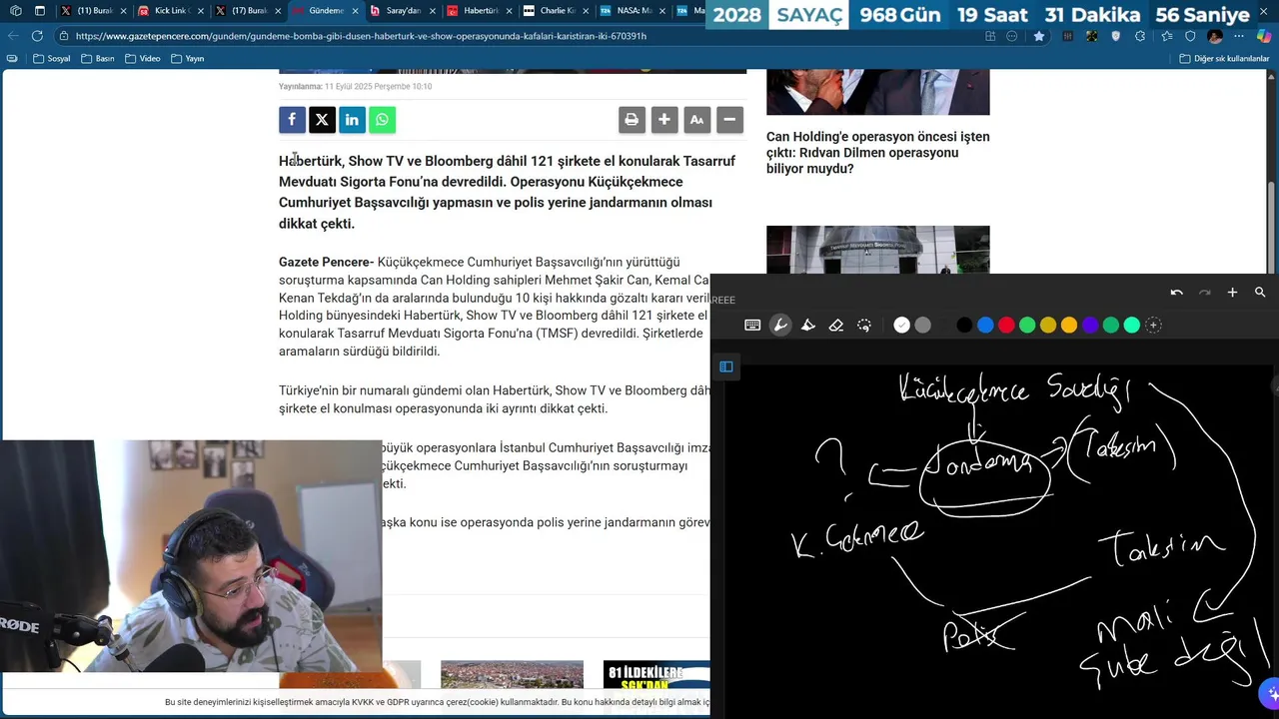Pick the black pen color
1279x719 pixels.
point(964,325)
